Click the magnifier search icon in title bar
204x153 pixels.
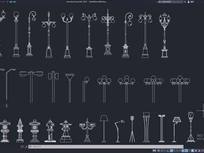pyautogui.click(x=185, y=2)
